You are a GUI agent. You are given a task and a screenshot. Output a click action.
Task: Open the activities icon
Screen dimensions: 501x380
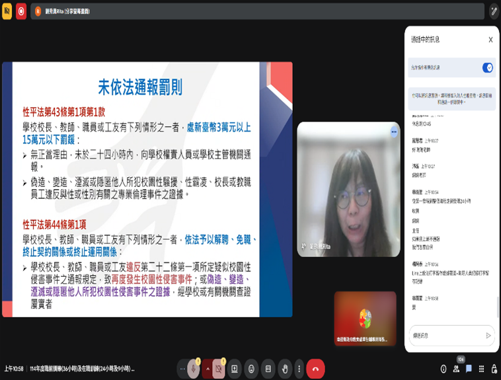[481, 369]
